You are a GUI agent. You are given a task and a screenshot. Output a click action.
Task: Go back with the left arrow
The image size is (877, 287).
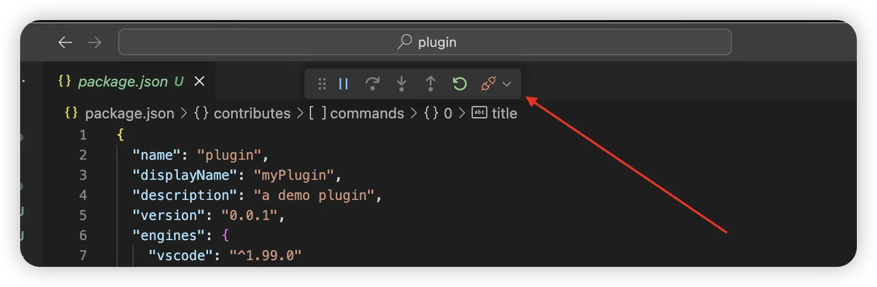(65, 43)
